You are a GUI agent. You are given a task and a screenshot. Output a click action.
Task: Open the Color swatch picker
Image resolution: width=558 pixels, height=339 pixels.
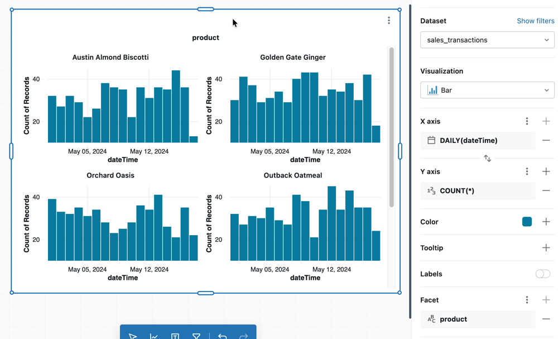(527, 222)
